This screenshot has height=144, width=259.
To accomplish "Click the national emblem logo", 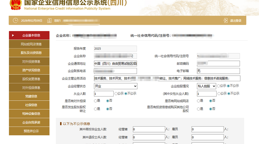I will (x=16, y=5).
